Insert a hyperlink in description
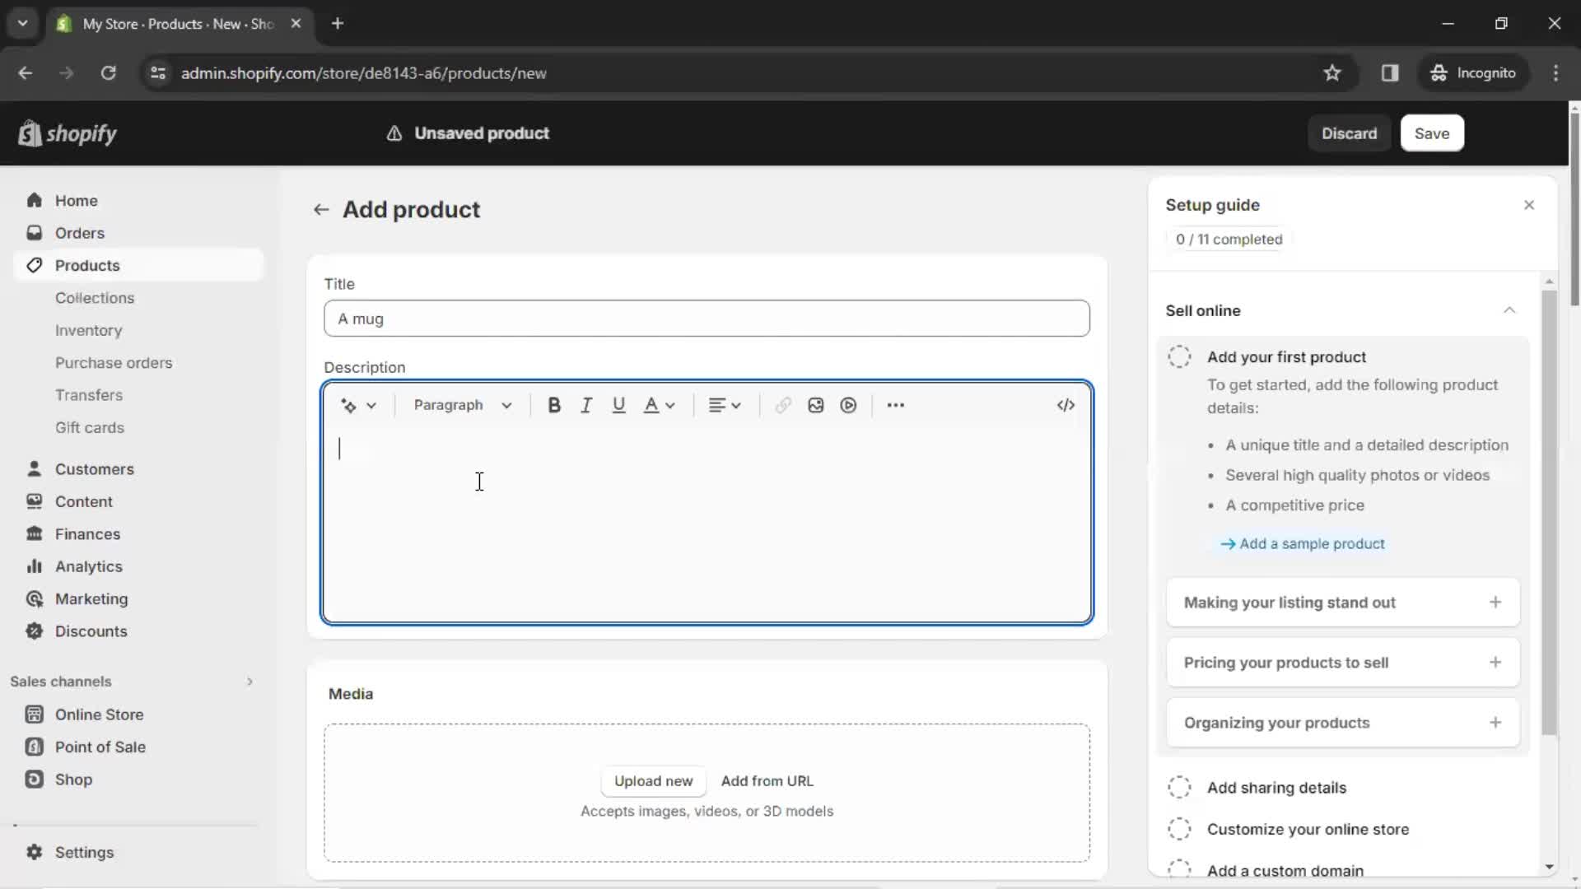Viewport: 1581px width, 889px height. pos(781,405)
